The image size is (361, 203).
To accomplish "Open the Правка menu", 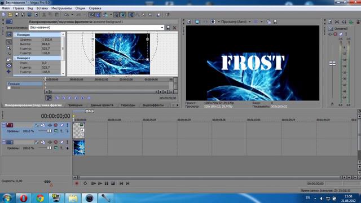I will point(19,8).
